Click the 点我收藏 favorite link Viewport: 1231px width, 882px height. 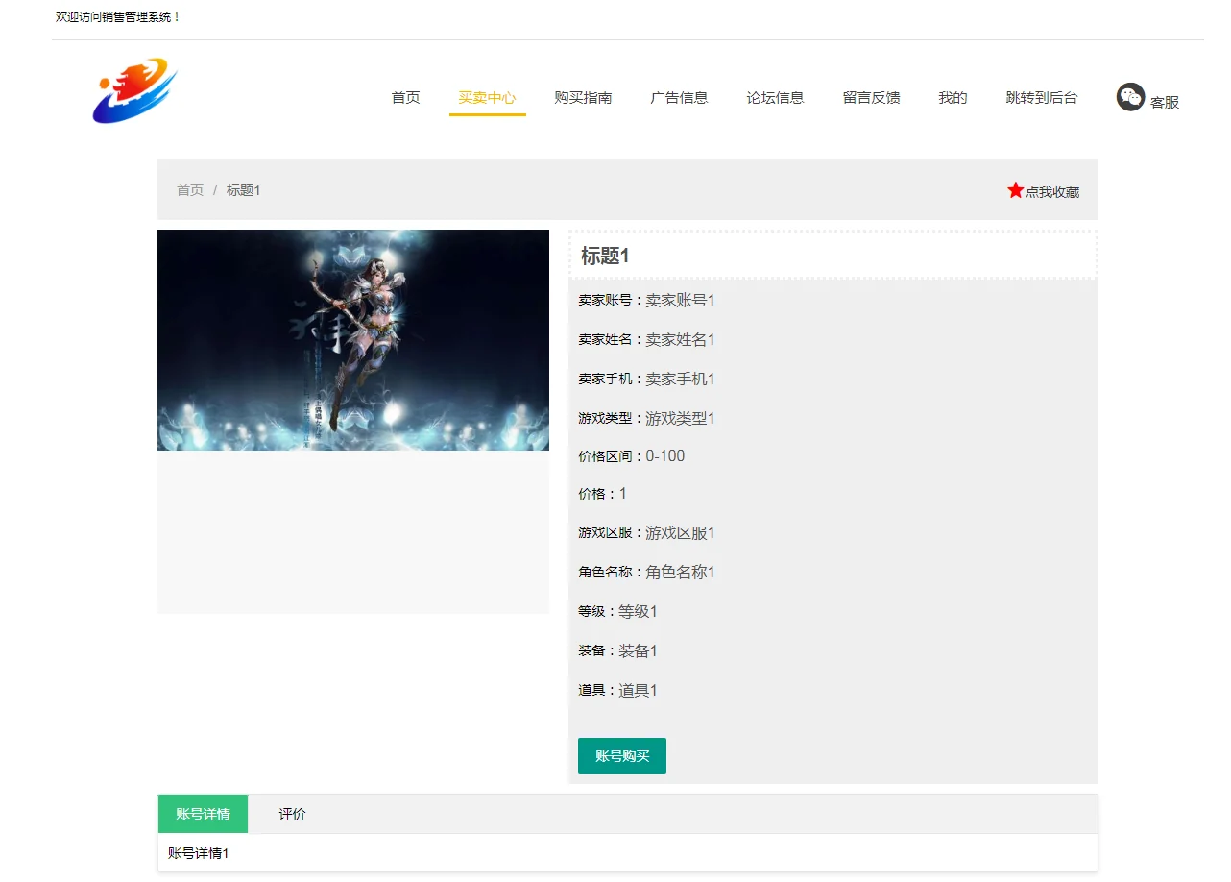1052,192
